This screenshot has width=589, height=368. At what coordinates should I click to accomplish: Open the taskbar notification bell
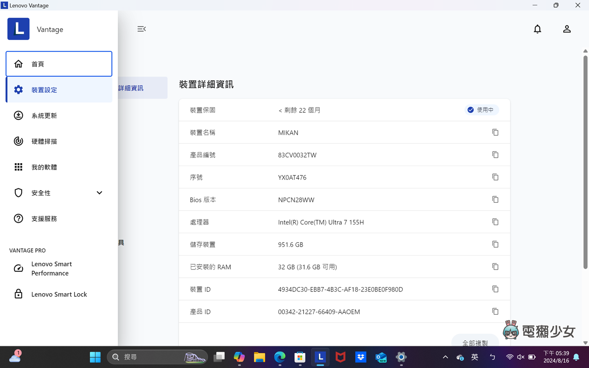[x=576, y=357]
